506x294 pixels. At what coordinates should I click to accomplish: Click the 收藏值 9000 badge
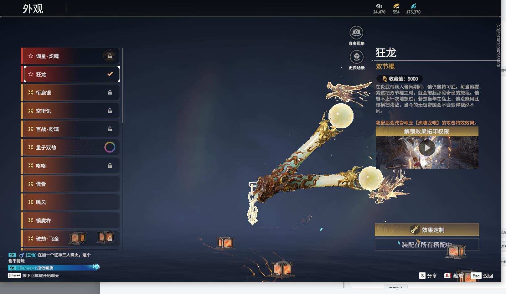(x=400, y=79)
